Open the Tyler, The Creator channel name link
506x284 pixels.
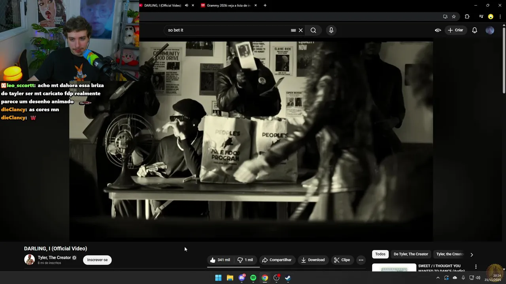(x=54, y=258)
